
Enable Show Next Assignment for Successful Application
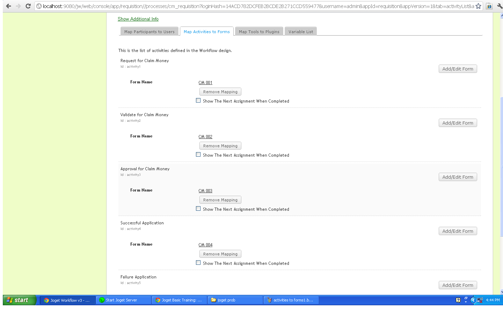coord(198,263)
